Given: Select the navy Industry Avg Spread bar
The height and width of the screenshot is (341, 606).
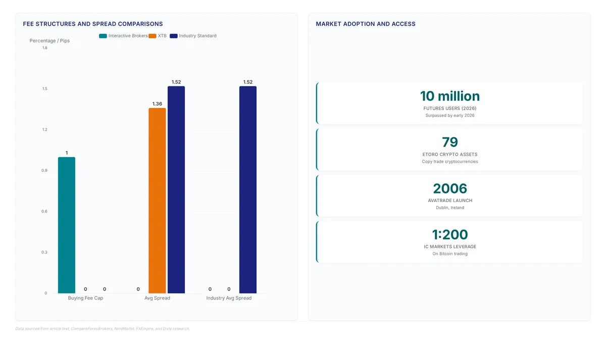Looking at the screenshot, I should click(248, 189).
